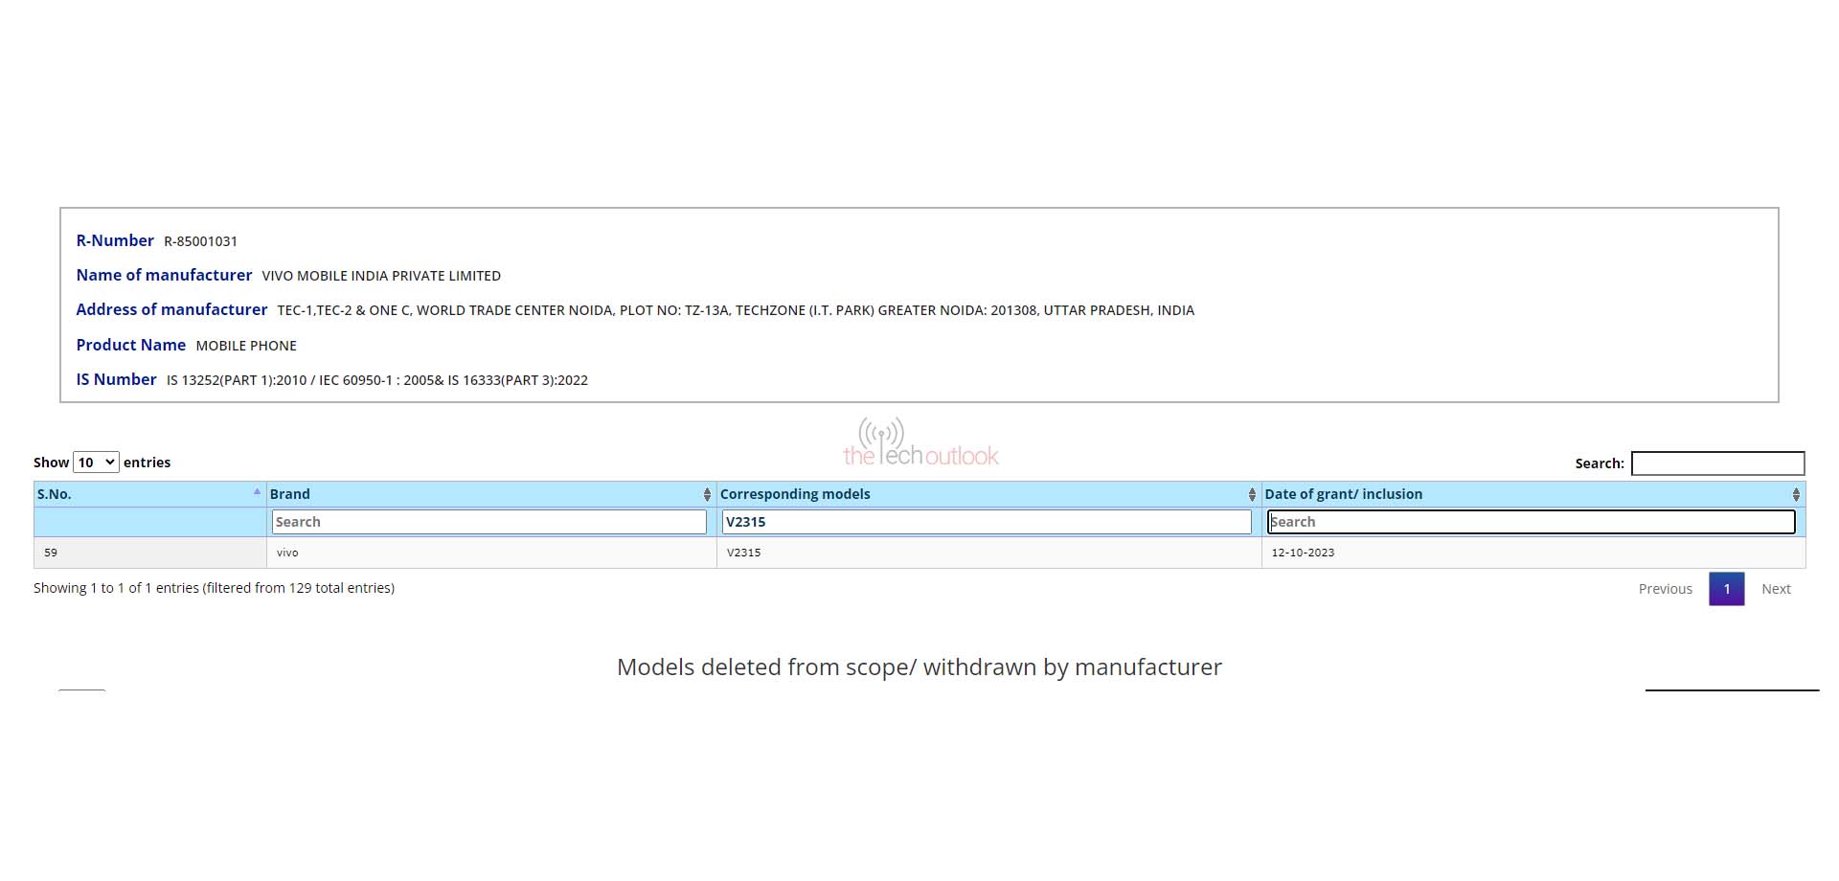
Task: Click the manufacturer address text
Action: [736, 310]
